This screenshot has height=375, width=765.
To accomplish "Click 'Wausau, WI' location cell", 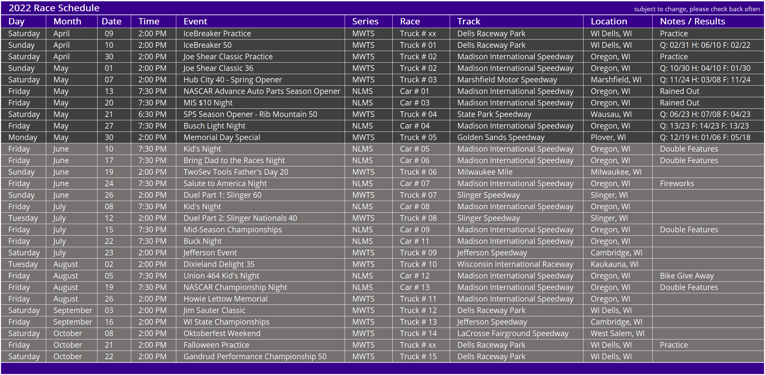I will tap(611, 114).
